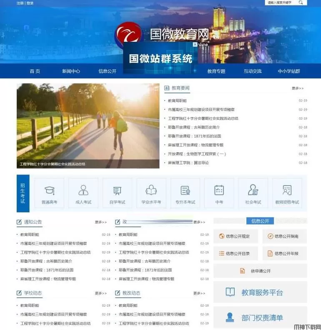Go to 首页 in navigation bar

(35, 71)
